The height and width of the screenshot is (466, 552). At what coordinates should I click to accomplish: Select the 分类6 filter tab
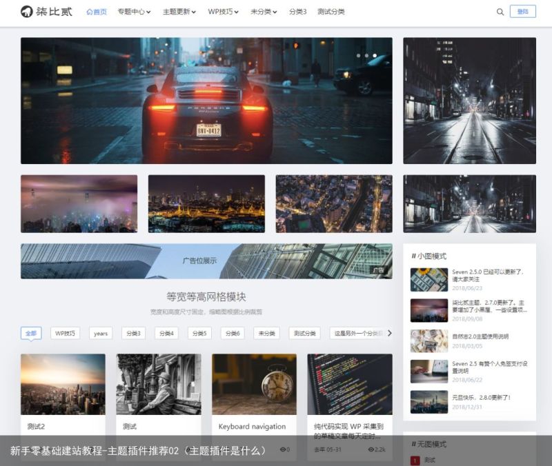coord(233,333)
